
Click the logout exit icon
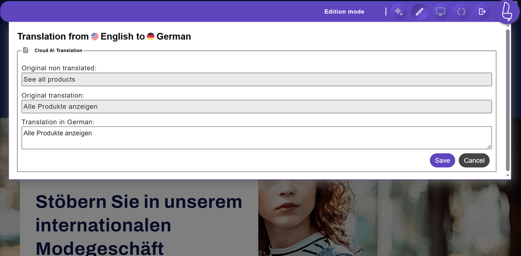point(482,12)
